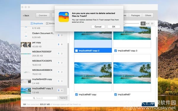Click the '6.15 MB' size text
178x111 pixels.
coord(36,28)
